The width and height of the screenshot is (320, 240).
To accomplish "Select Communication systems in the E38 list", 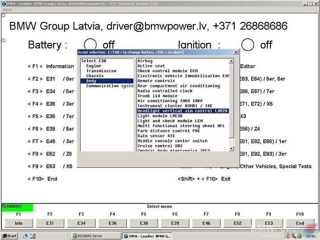I will [x=110, y=86].
